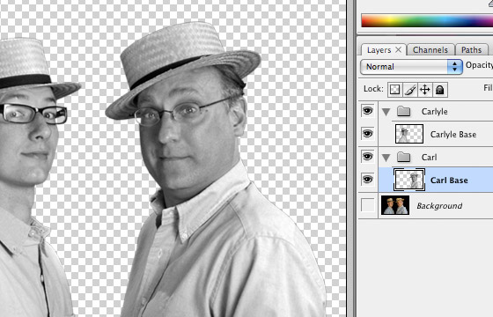Lock transparent pixels icon
This screenshot has height=317, width=493.
(395, 90)
